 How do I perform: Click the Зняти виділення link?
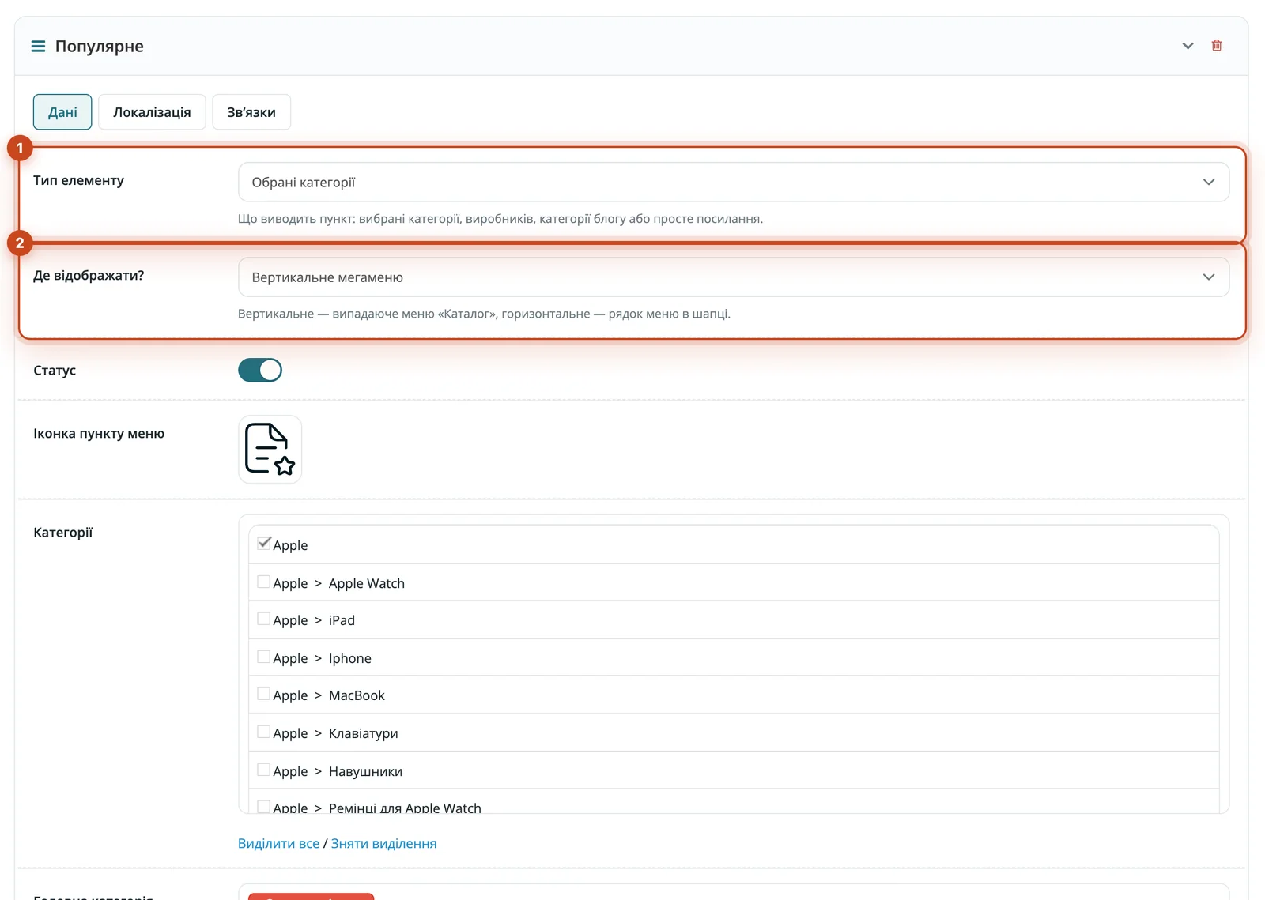[x=383, y=844]
